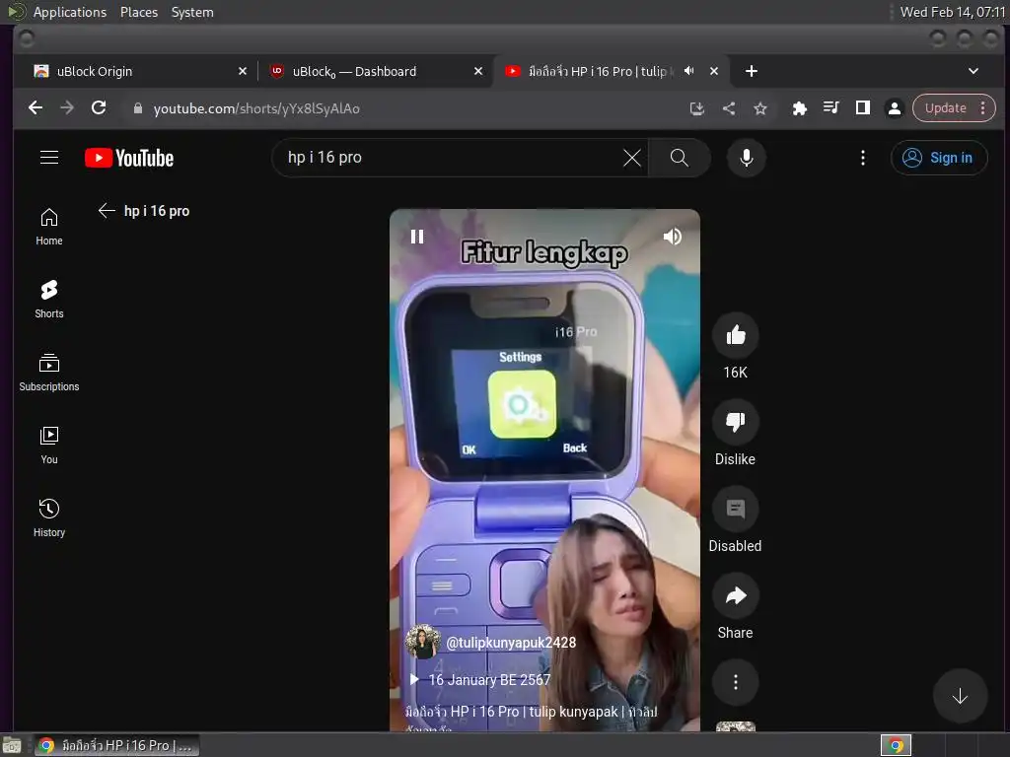This screenshot has height=757, width=1010.
Task: Dislike the Short with thumbs down
Action: [735, 422]
